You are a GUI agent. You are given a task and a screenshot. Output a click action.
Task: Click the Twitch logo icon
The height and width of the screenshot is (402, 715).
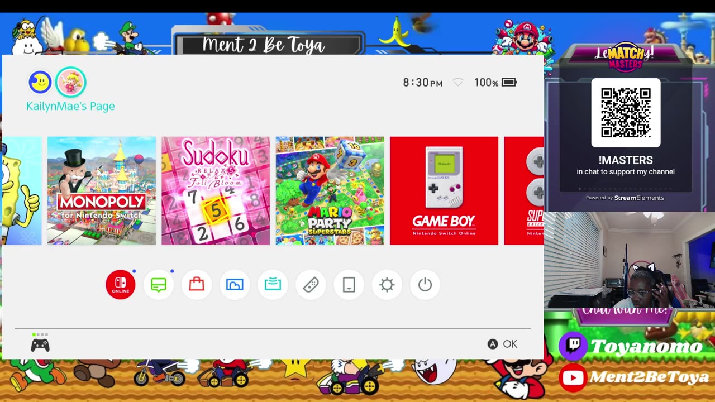point(573,345)
